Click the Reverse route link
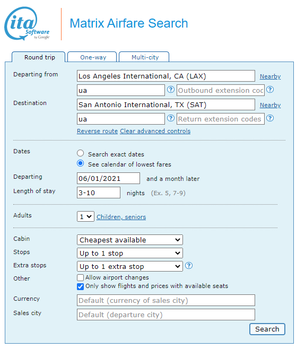Image resolution: width=305 pixels, height=349 pixels. click(97, 131)
